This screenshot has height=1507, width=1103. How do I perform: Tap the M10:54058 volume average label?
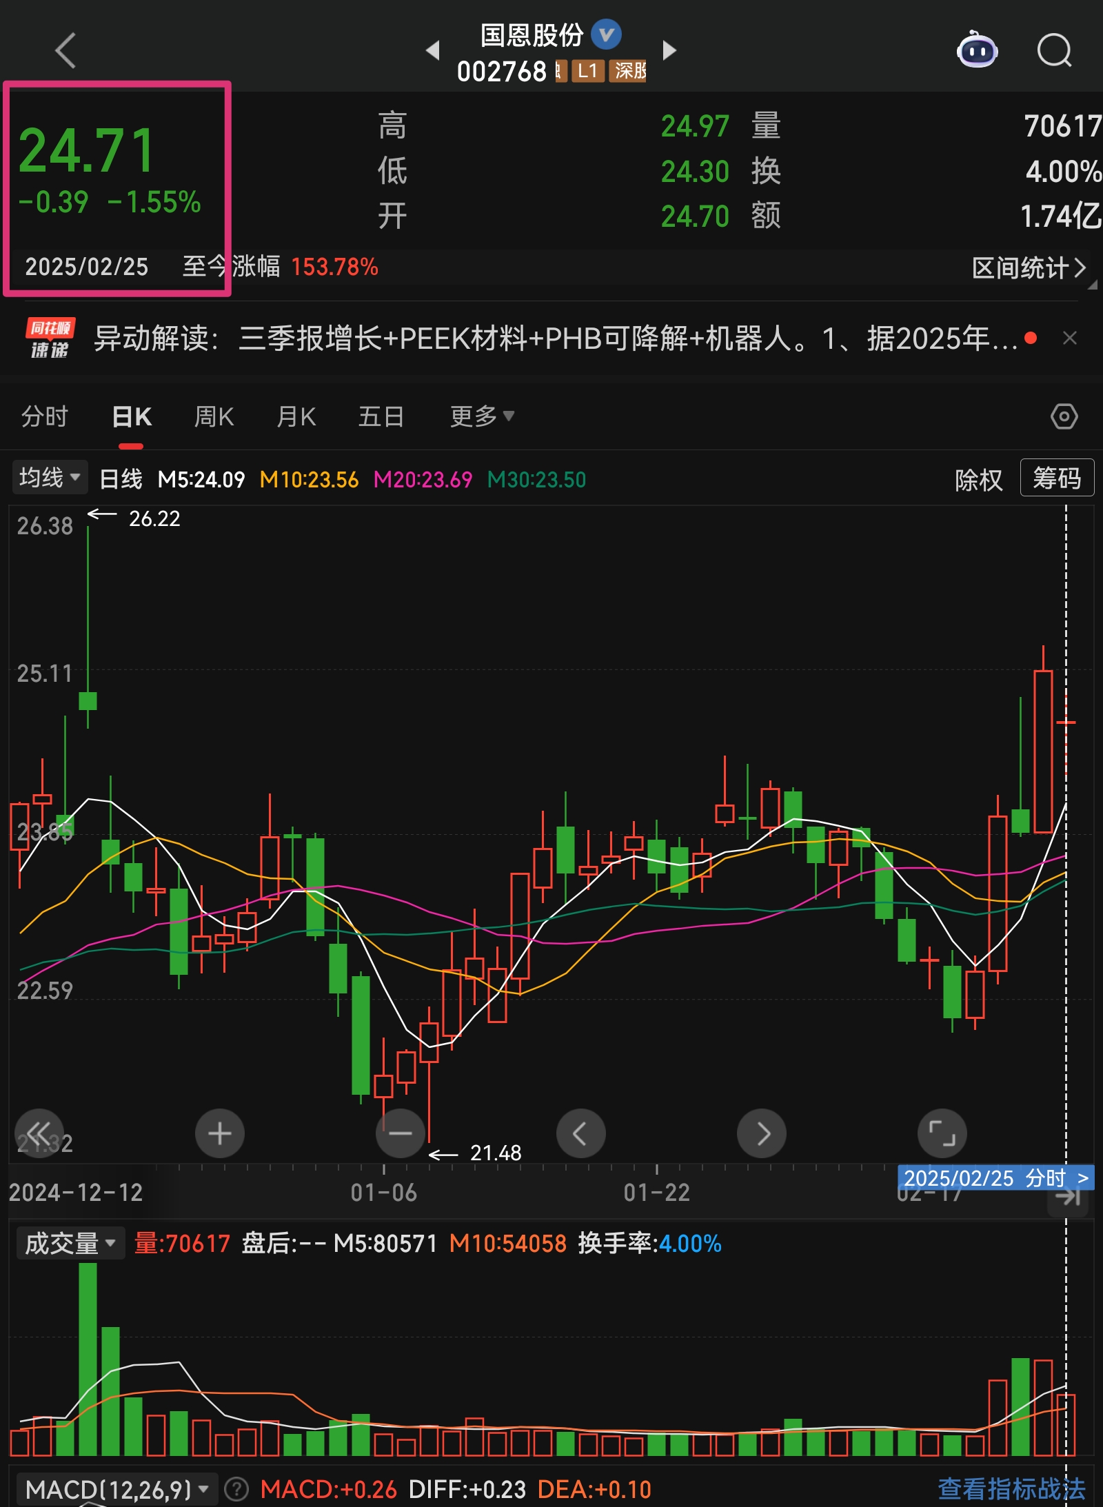pyautogui.click(x=507, y=1243)
